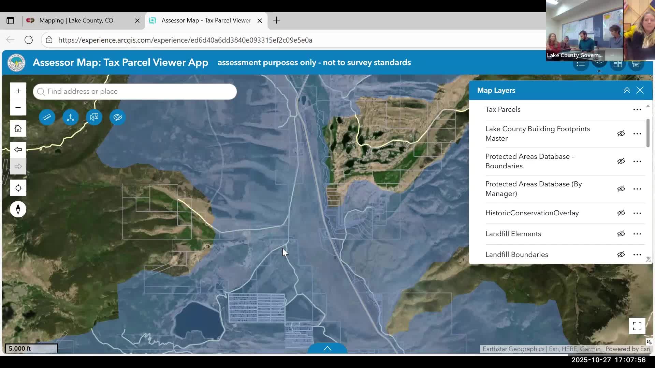Show the Landfill Boundaries layer
655x368 pixels.
click(x=621, y=255)
